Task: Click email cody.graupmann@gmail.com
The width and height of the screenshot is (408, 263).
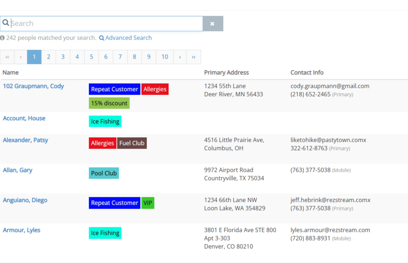Action: coord(330,86)
